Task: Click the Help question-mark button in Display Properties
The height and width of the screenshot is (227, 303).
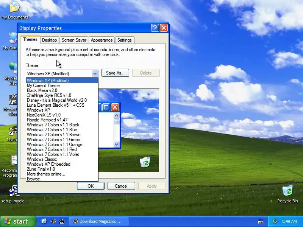Action: tap(155, 28)
